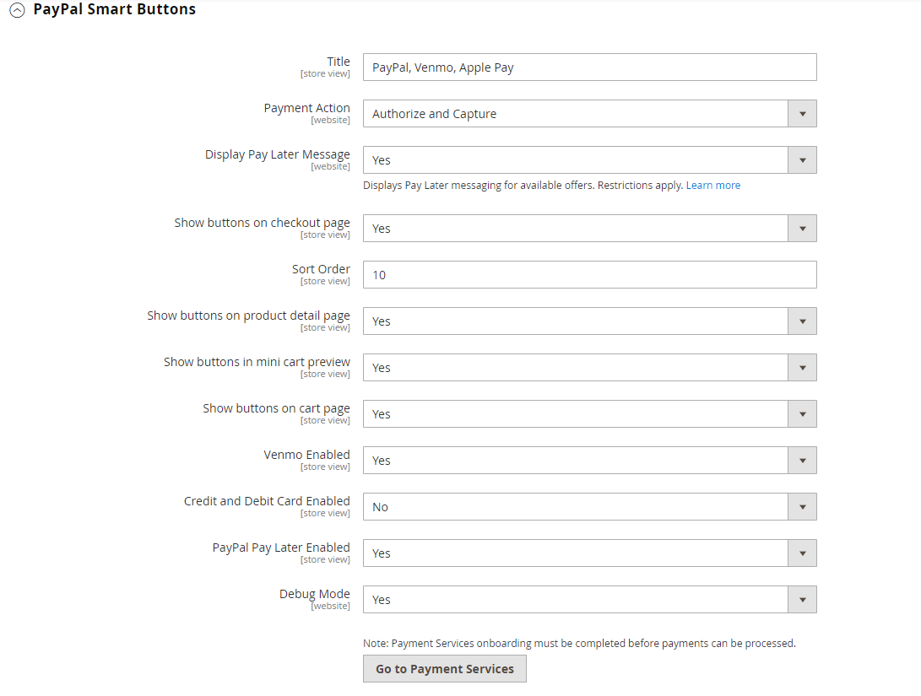921x696 pixels.
Task: Open the Show buttons on cart page dropdown
Action: pyautogui.click(x=802, y=413)
